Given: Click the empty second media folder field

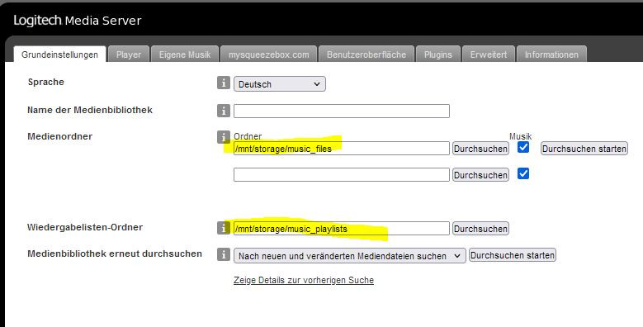Looking at the screenshot, I should coord(342,174).
